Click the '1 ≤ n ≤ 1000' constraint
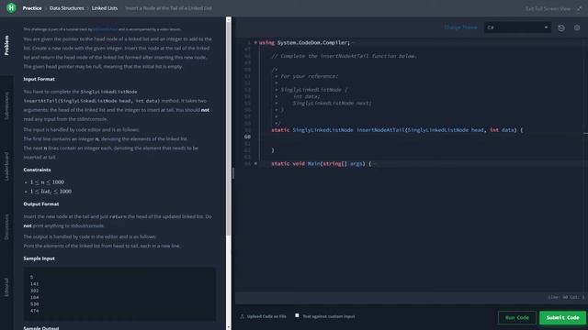Viewport: 588px width, 330px height. click(x=47, y=182)
